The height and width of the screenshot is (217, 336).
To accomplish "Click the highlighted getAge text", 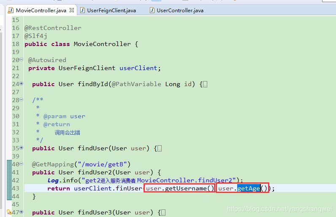I will point(248,188).
